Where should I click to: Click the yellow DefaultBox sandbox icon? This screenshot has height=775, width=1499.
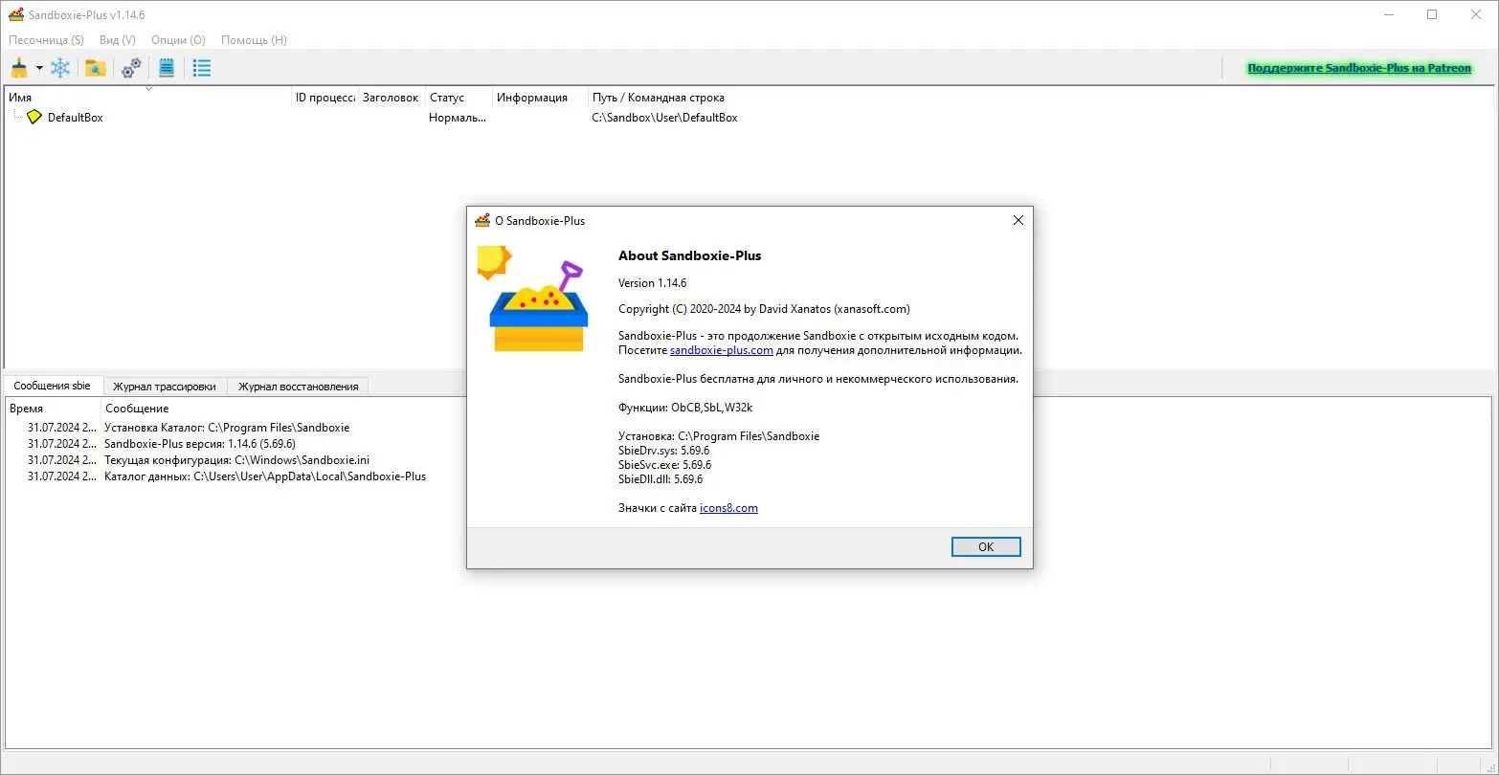34,117
